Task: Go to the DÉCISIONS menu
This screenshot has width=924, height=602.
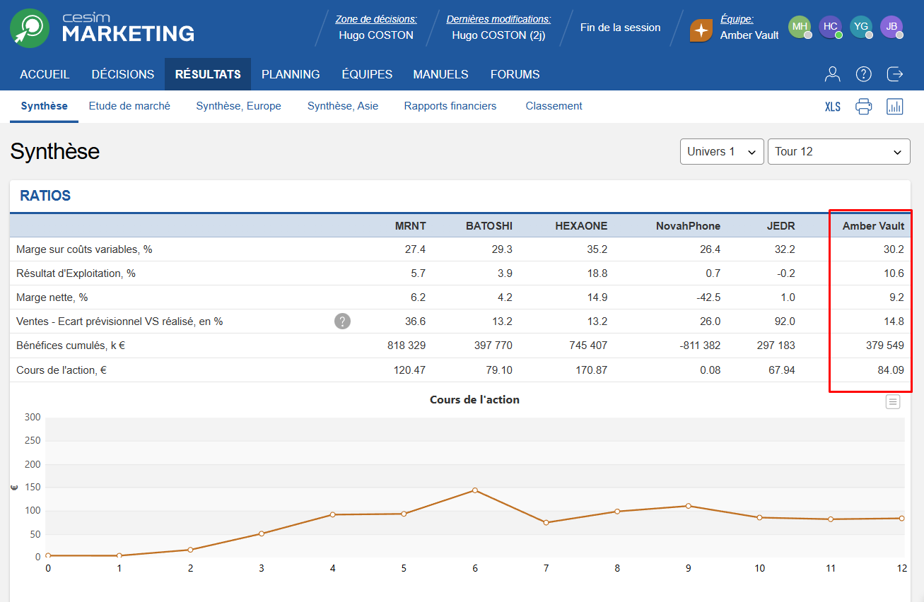Action: pyautogui.click(x=123, y=74)
